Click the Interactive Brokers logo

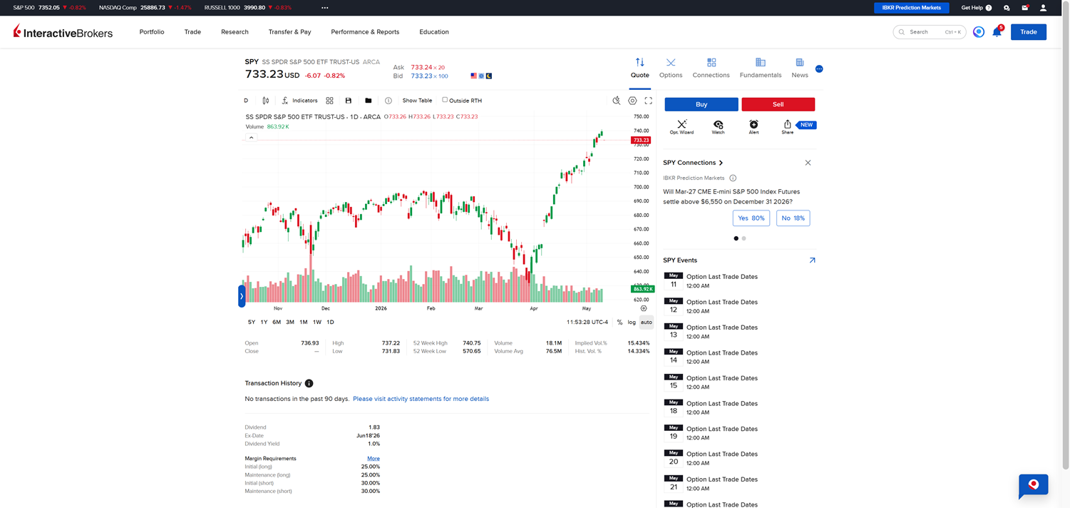pyautogui.click(x=63, y=31)
